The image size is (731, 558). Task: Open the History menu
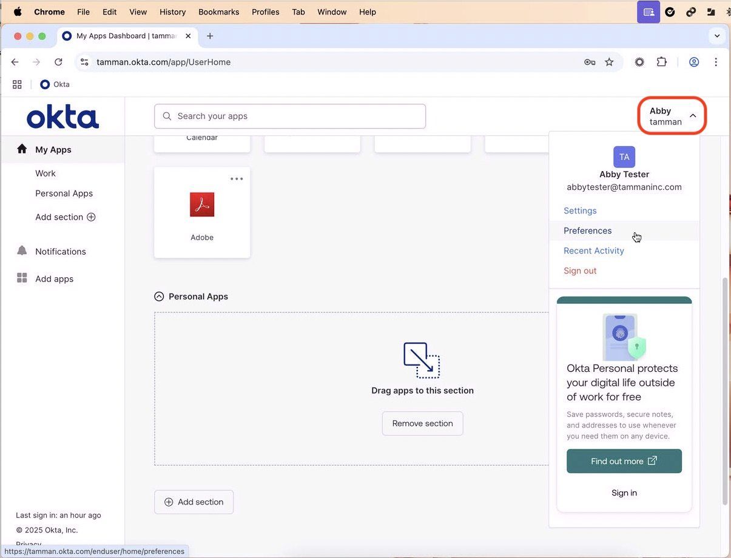[x=173, y=12]
